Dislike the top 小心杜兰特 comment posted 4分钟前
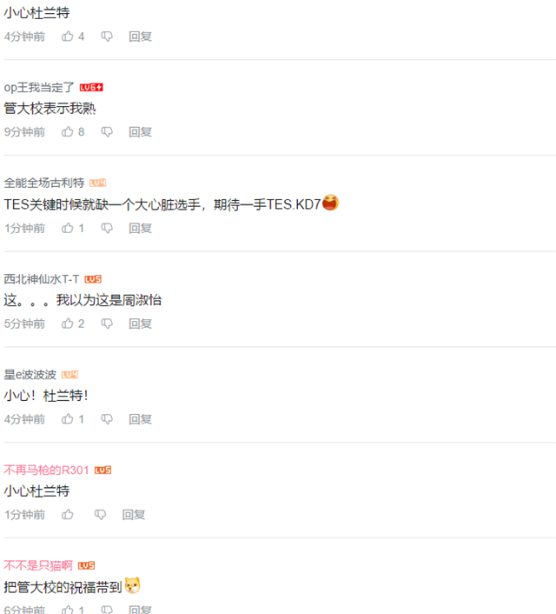Screen dimensions: 556x614 pos(107,37)
